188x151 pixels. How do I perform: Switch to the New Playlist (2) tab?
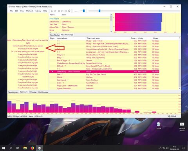67,35
